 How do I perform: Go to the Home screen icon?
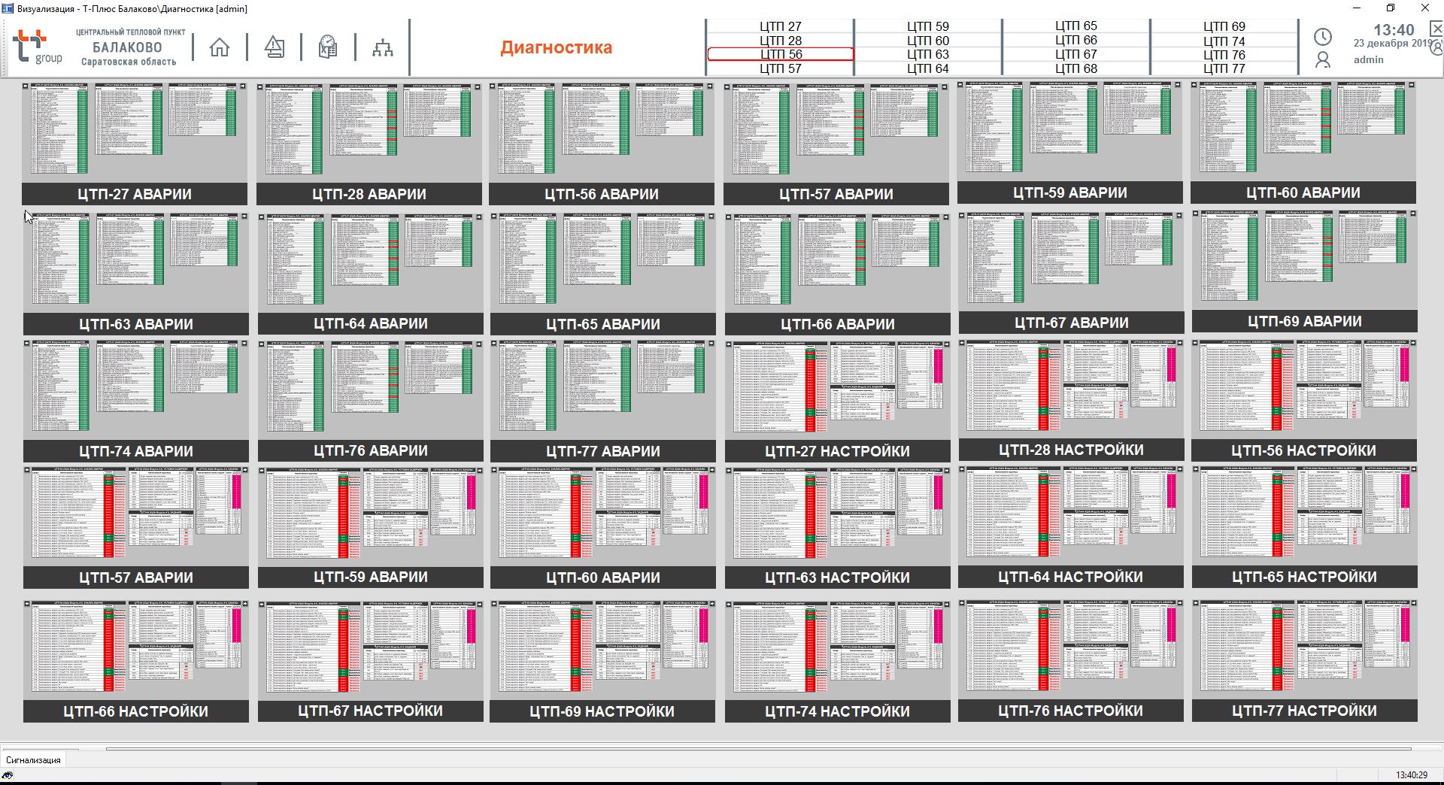click(x=220, y=47)
